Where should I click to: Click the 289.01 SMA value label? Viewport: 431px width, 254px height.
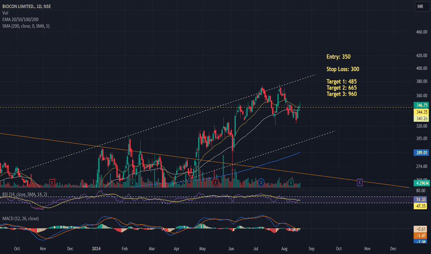[421, 153]
